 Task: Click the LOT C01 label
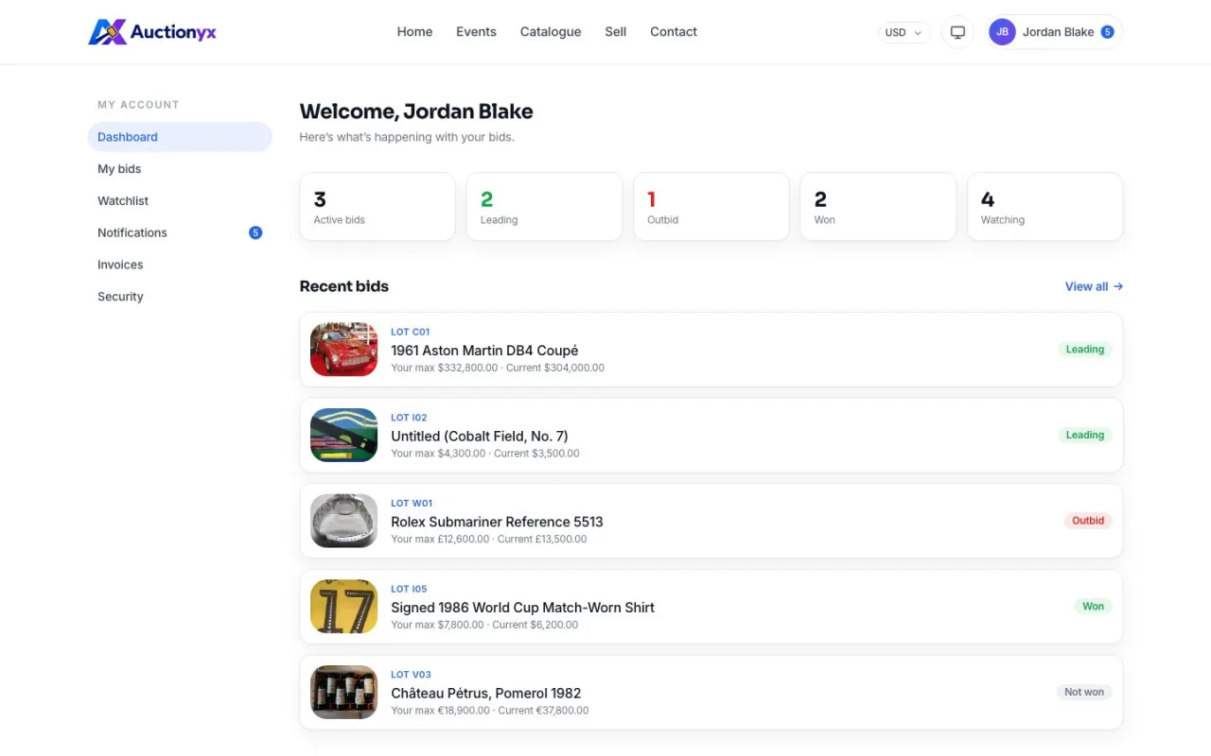coord(411,332)
